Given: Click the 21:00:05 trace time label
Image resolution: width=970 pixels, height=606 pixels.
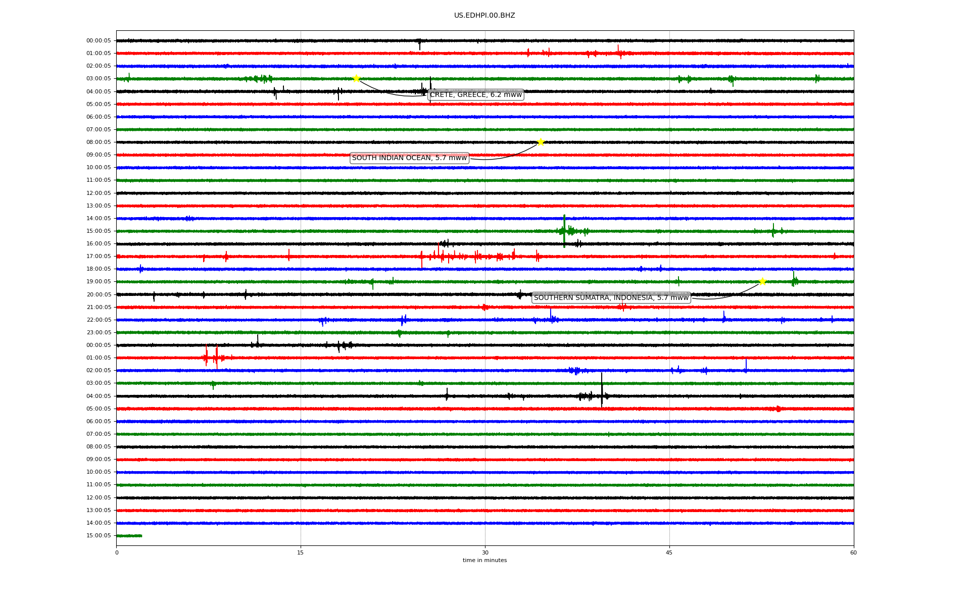Looking at the screenshot, I should [x=99, y=307].
